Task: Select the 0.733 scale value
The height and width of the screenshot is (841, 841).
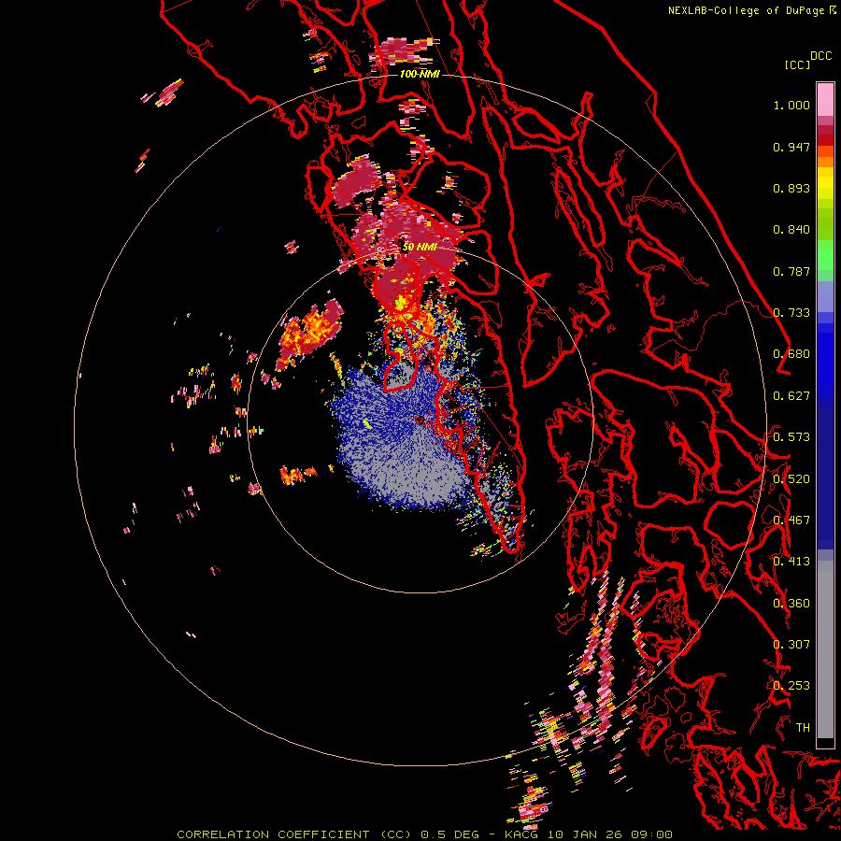Action: [x=791, y=313]
